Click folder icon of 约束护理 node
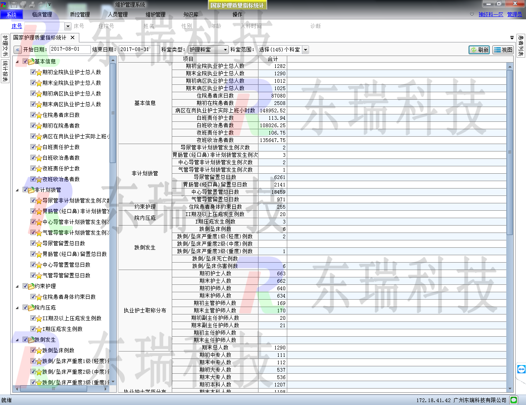 (31, 286)
